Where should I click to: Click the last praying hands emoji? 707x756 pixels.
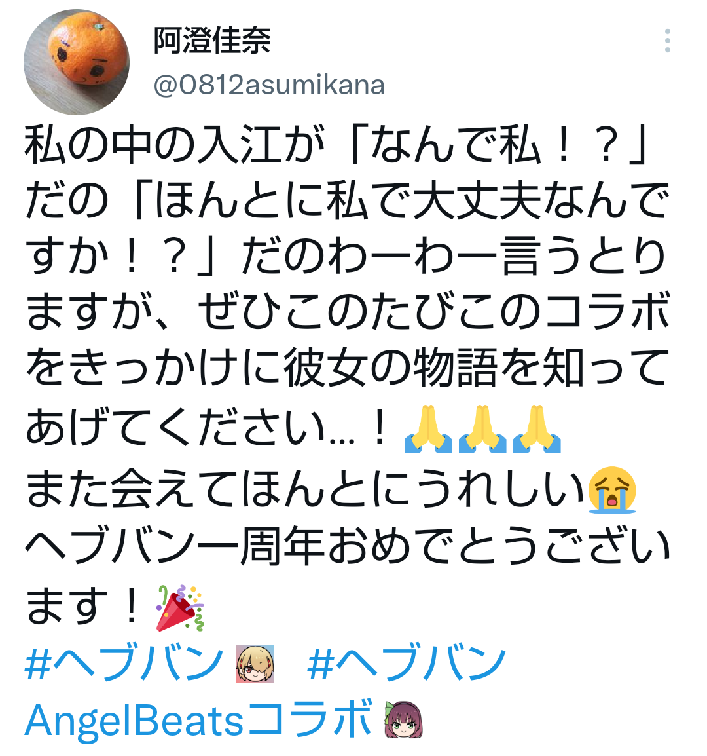pyautogui.click(x=537, y=428)
